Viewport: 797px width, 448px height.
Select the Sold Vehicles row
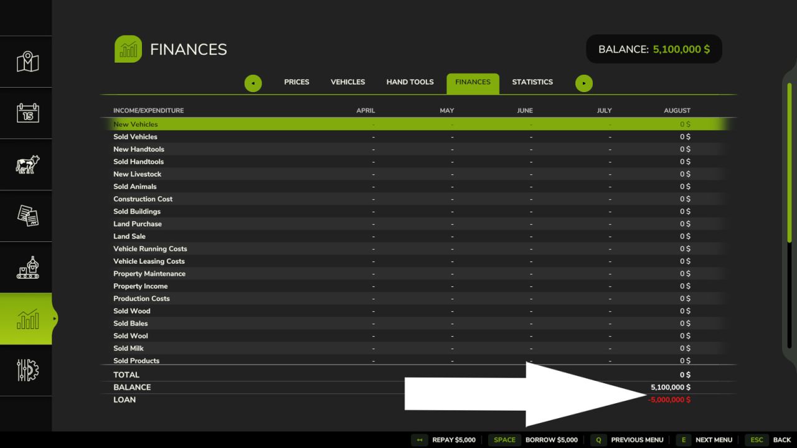coord(418,137)
